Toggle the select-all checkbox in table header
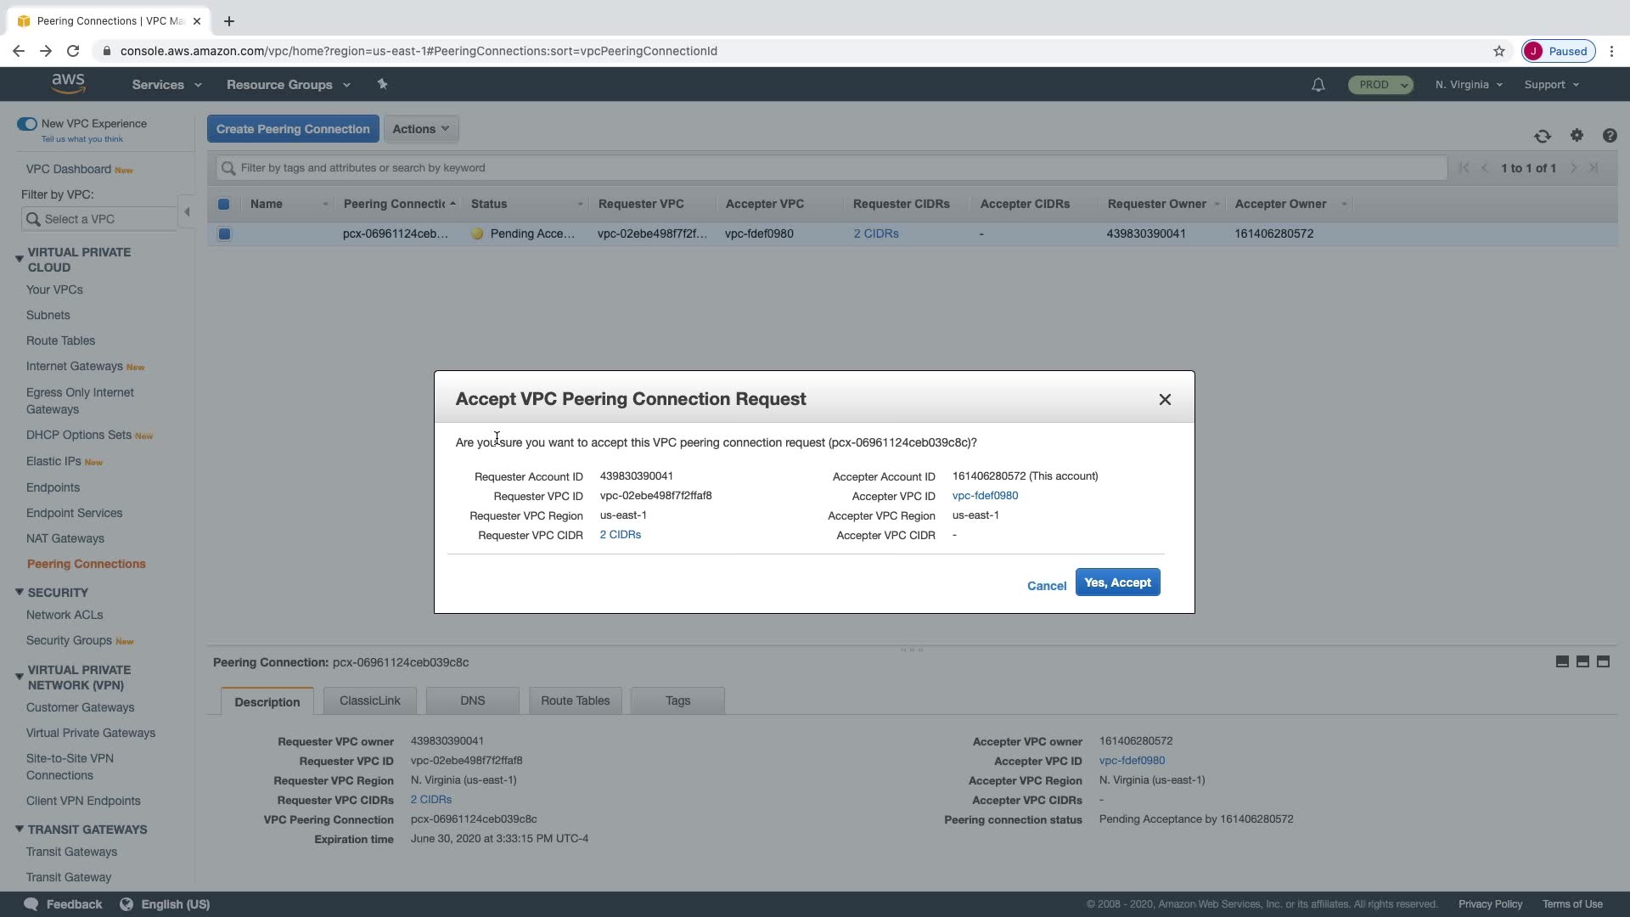Viewport: 1630px width, 917px height. tap(224, 204)
